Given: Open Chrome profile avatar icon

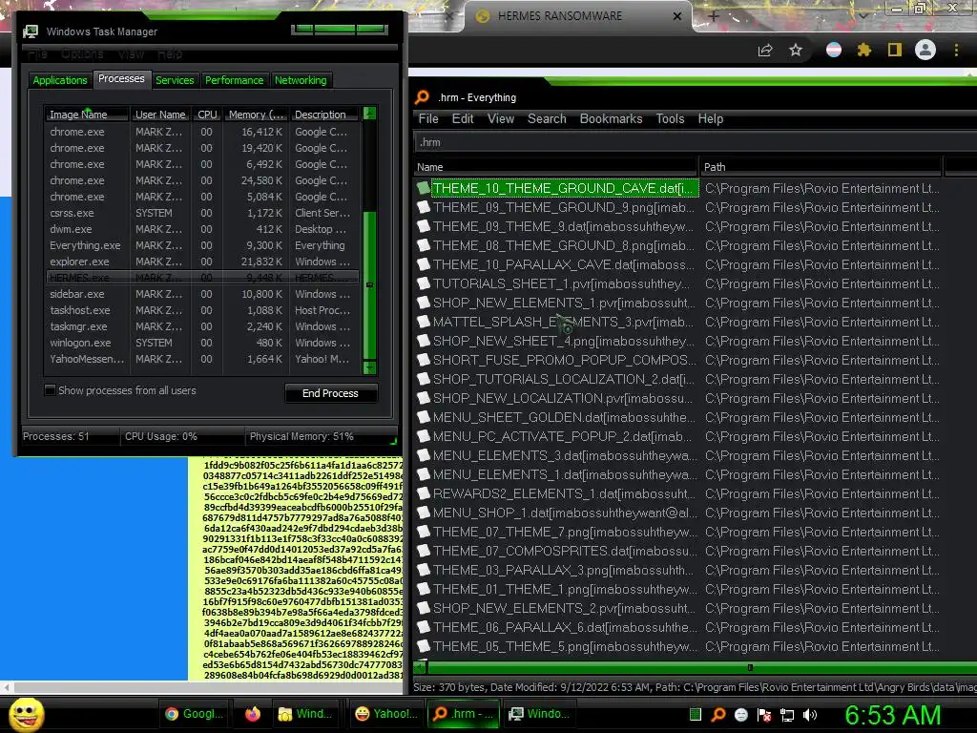Looking at the screenshot, I should [925, 50].
